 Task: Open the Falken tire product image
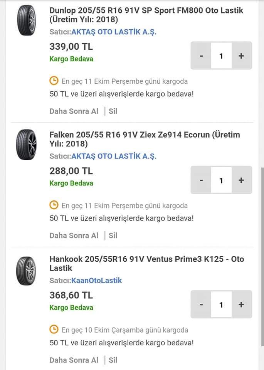pyautogui.click(x=26, y=145)
